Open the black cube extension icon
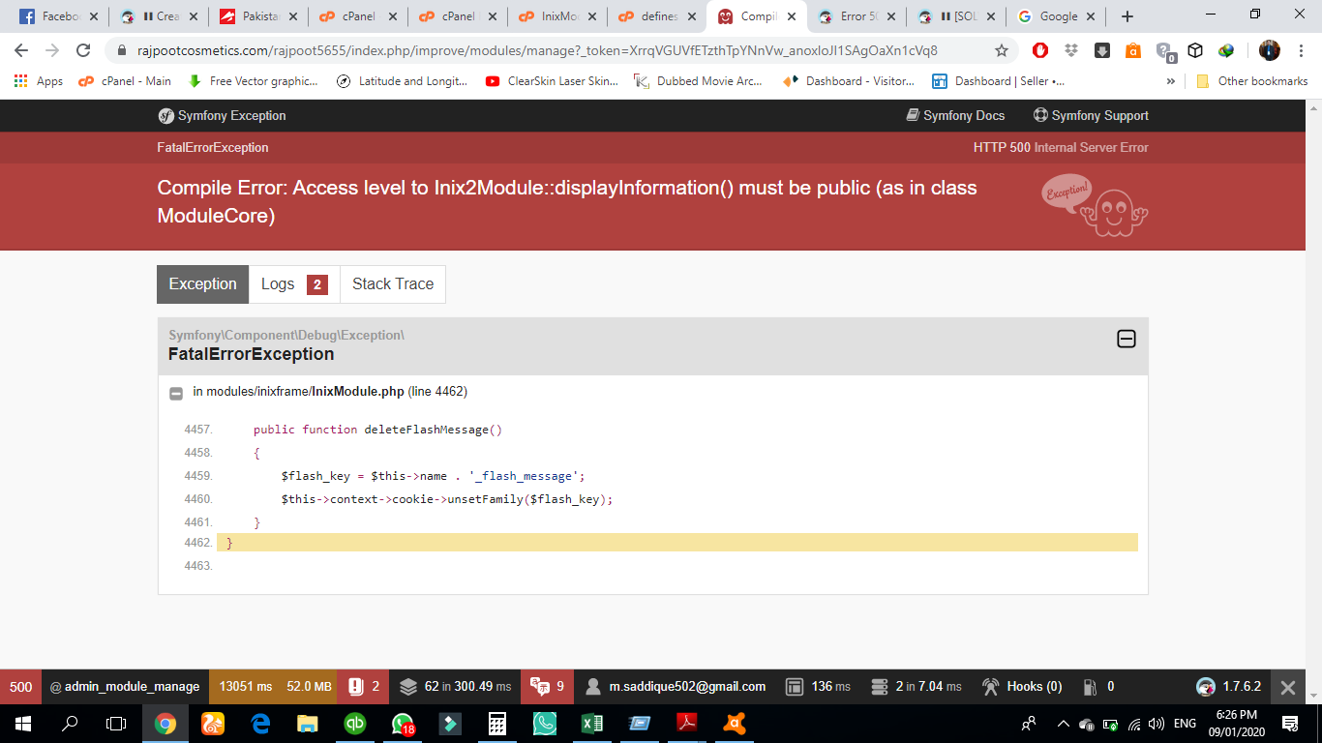Viewport: 1322px width, 743px height. 1195,50
